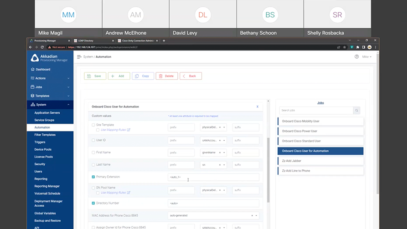
Task: Open the DN Pool Name attribute dropdown
Action: (213, 190)
